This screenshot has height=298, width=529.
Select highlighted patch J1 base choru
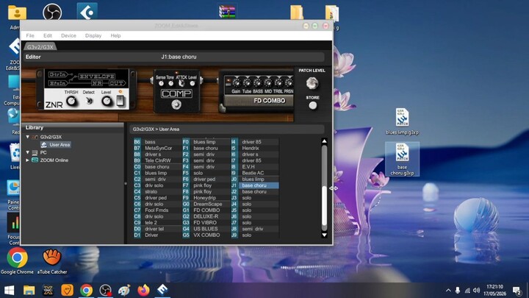(255, 185)
